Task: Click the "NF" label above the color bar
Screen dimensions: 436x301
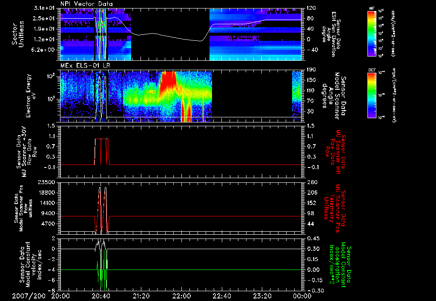Action: (372, 9)
